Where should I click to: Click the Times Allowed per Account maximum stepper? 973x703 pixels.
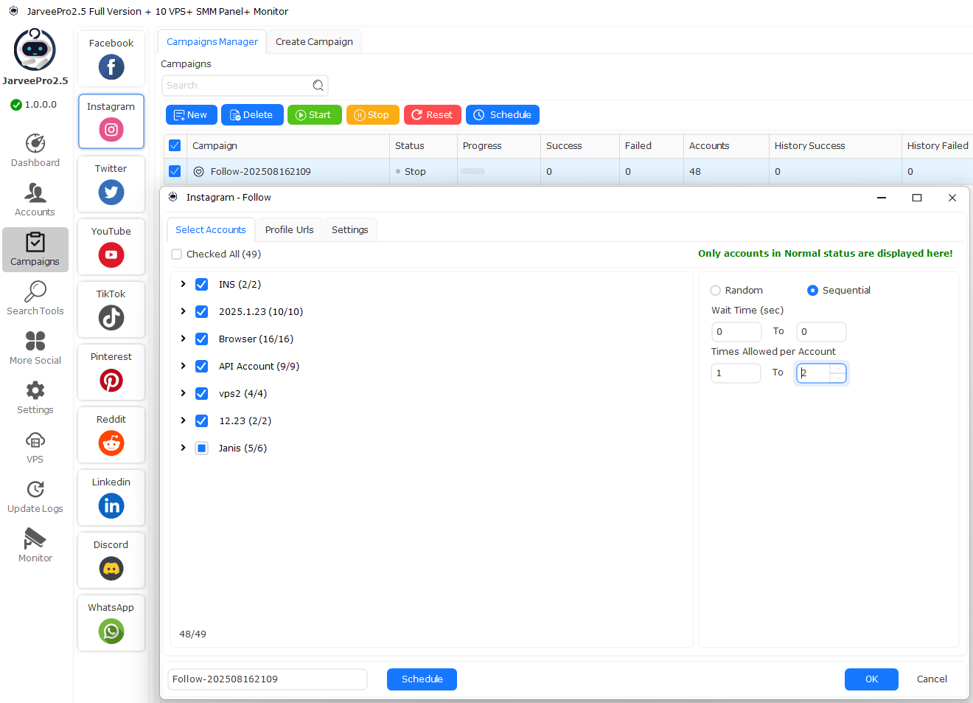tap(838, 373)
